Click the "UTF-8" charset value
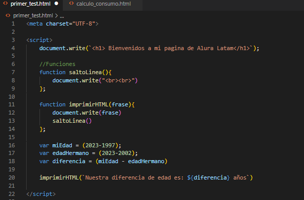304x200 pixels. click(84, 24)
